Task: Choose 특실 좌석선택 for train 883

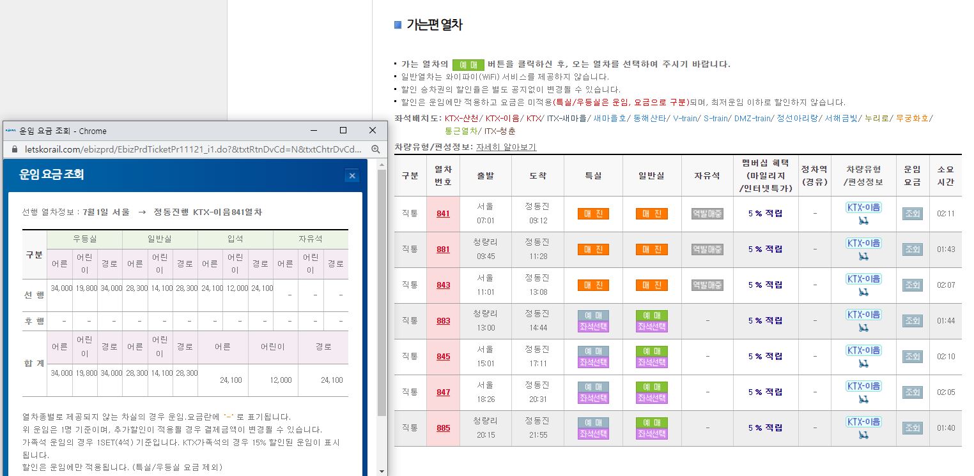Action: [593, 327]
